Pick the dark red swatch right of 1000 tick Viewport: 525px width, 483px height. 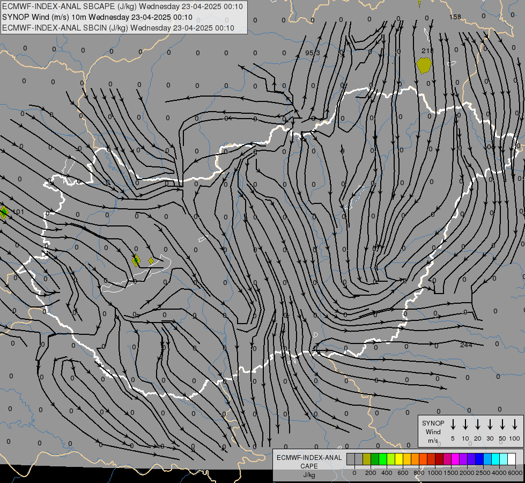click(439, 459)
